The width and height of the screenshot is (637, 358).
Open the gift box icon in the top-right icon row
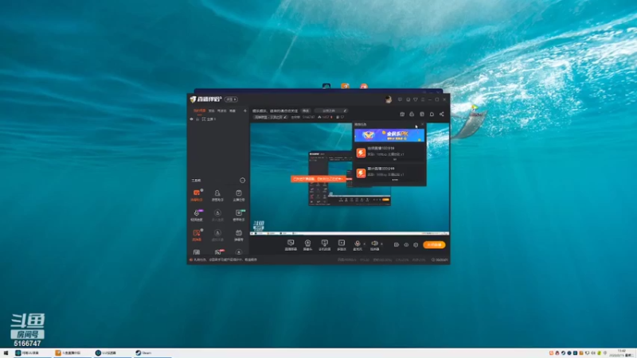click(x=402, y=114)
